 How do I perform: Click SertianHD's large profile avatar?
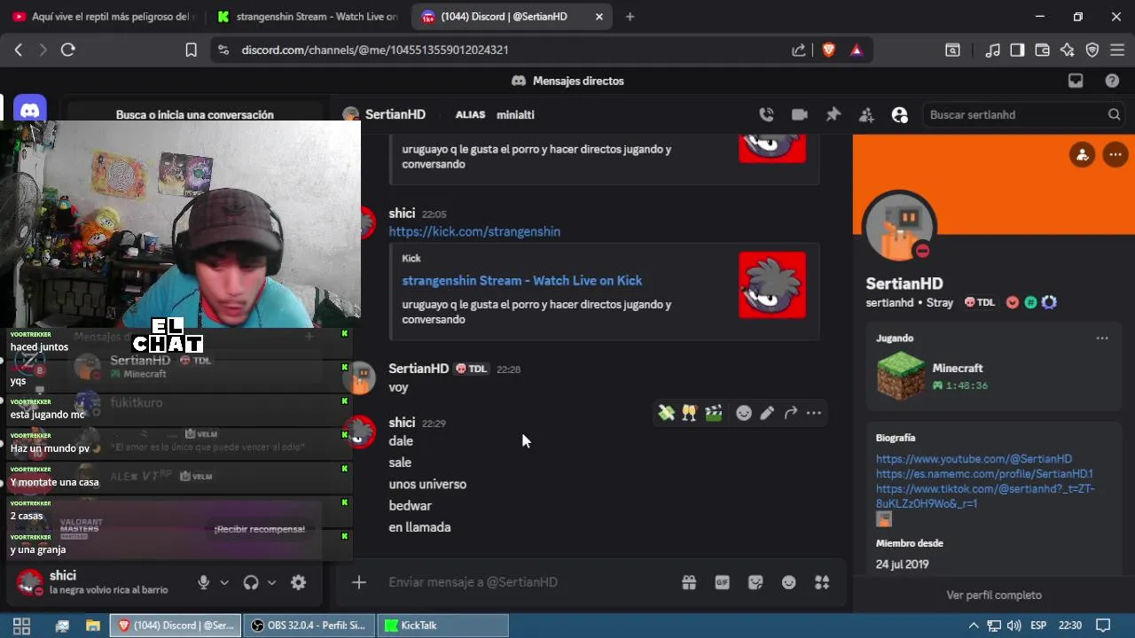900,227
